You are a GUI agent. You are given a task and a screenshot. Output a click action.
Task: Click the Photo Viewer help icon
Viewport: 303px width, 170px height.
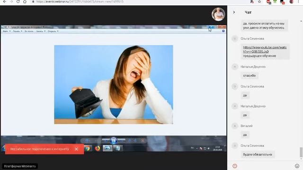click(x=223, y=31)
